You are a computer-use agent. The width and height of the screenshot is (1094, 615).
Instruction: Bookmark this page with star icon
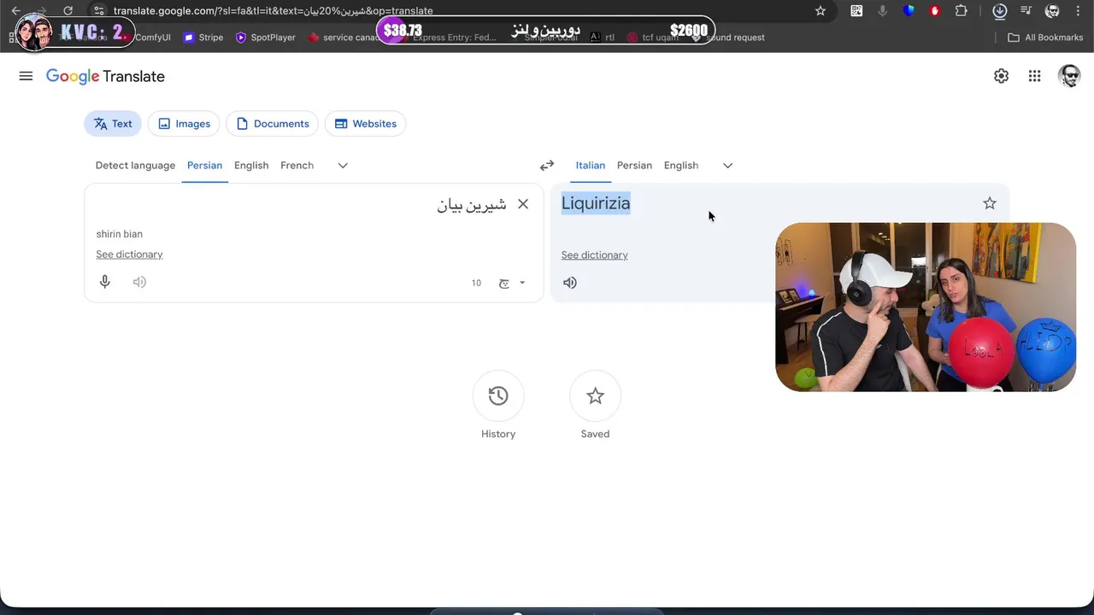820,11
